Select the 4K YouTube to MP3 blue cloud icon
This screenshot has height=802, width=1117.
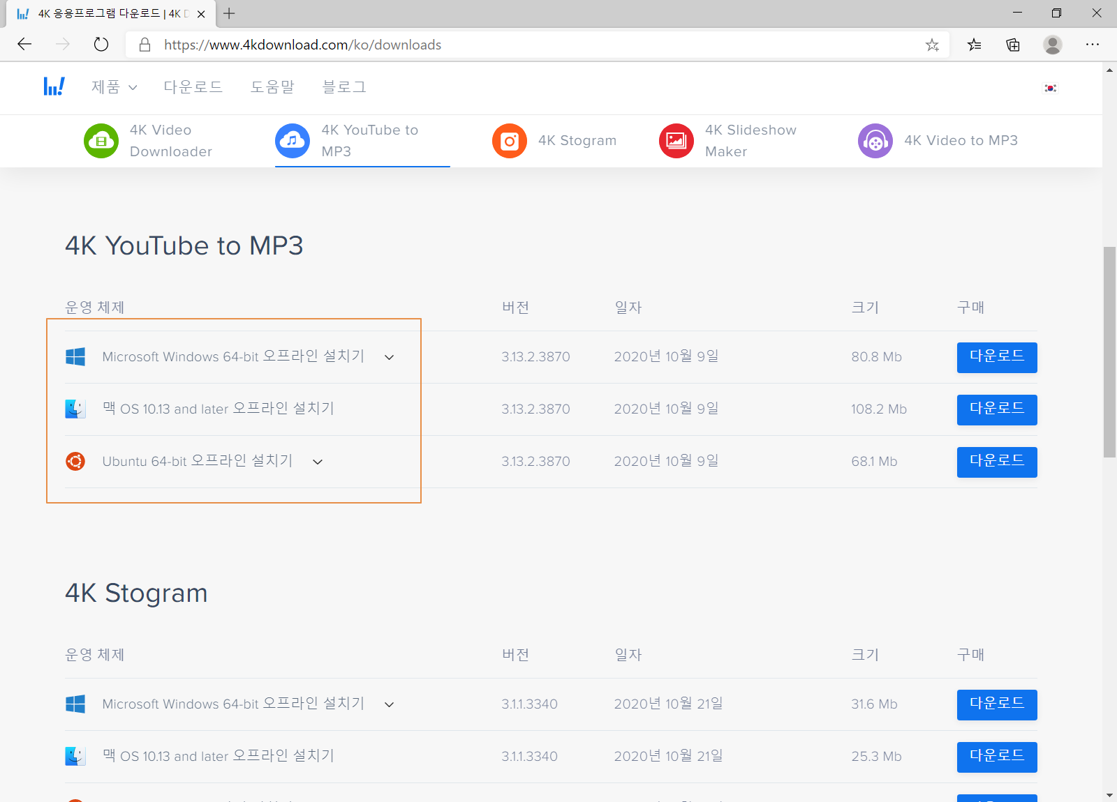[x=293, y=141]
